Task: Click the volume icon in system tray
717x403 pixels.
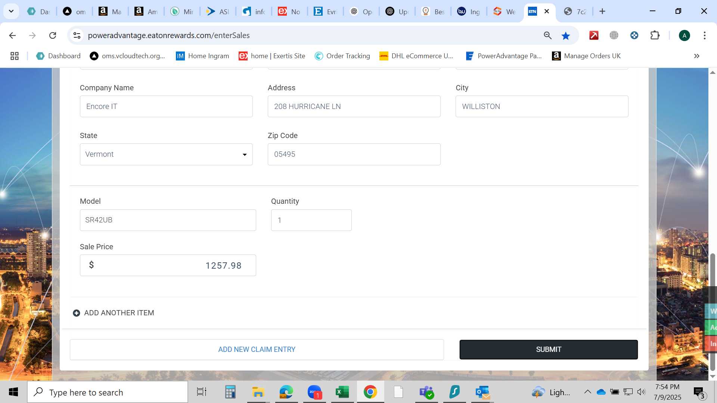Action: click(641, 392)
